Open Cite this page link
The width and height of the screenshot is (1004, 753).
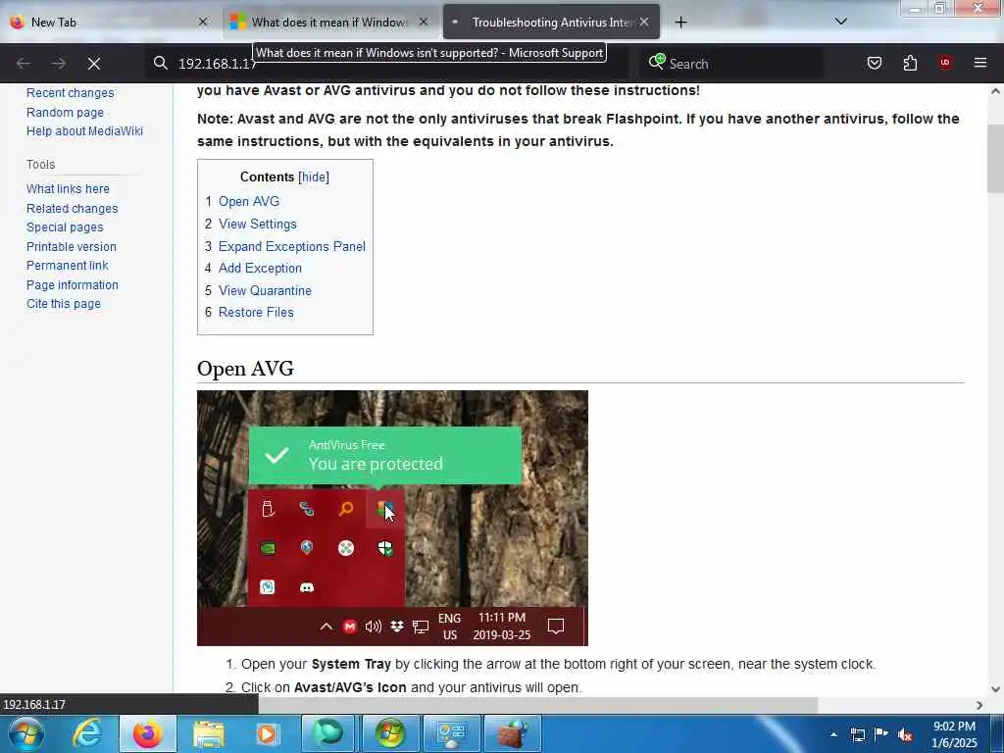pos(64,304)
